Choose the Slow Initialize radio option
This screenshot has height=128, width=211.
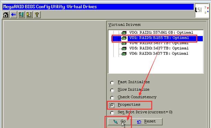point(112,90)
